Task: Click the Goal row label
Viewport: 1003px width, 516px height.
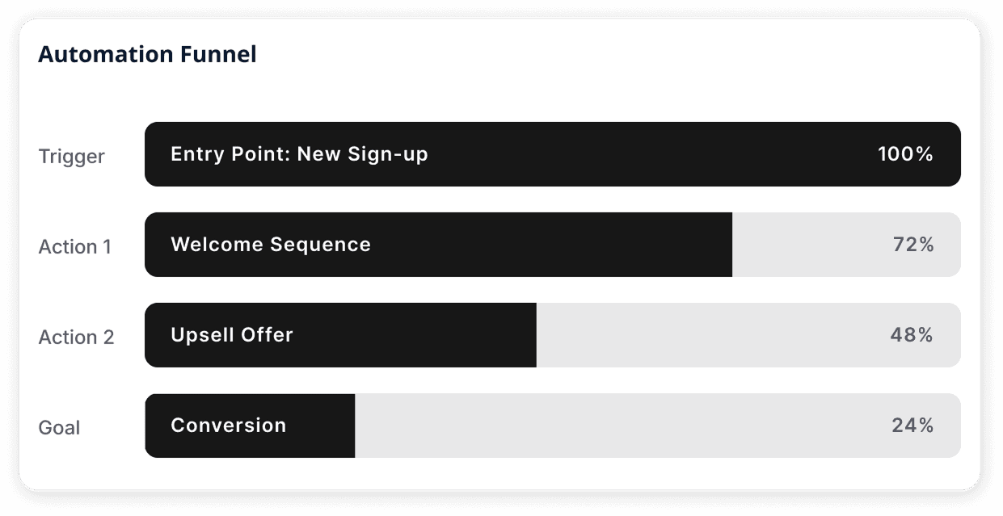Action: coord(59,427)
